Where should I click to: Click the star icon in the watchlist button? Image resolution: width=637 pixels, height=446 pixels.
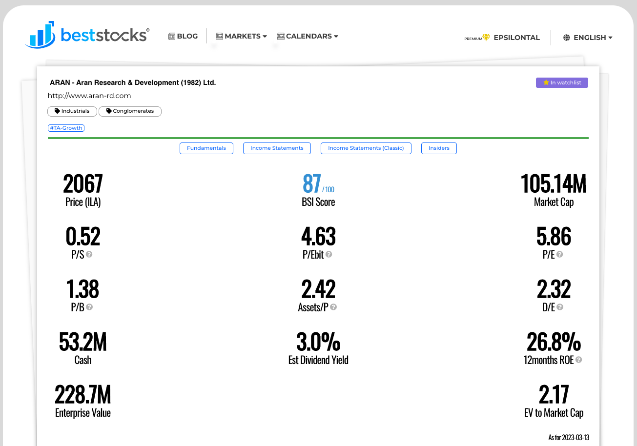pos(546,82)
